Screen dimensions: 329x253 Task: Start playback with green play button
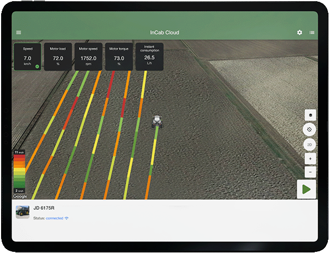(307, 189)
